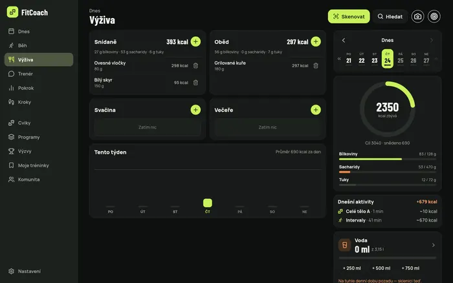453x283 pixels.
Task: Add an item to Večeře meal
Action: (x=316, y=110)
